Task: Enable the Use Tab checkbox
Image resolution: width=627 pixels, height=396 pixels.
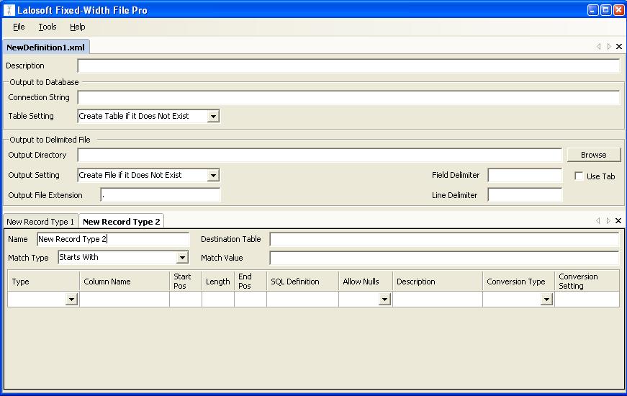Action: pyautogui.click(x=579, y=176)
